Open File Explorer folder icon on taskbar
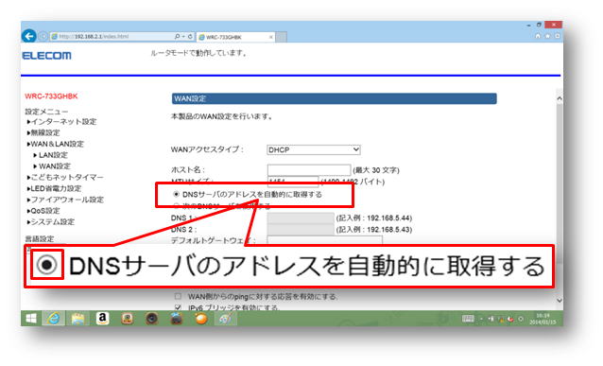Image resolution: width=603 pixels, height=366 pixels. [x=78, y=319]
